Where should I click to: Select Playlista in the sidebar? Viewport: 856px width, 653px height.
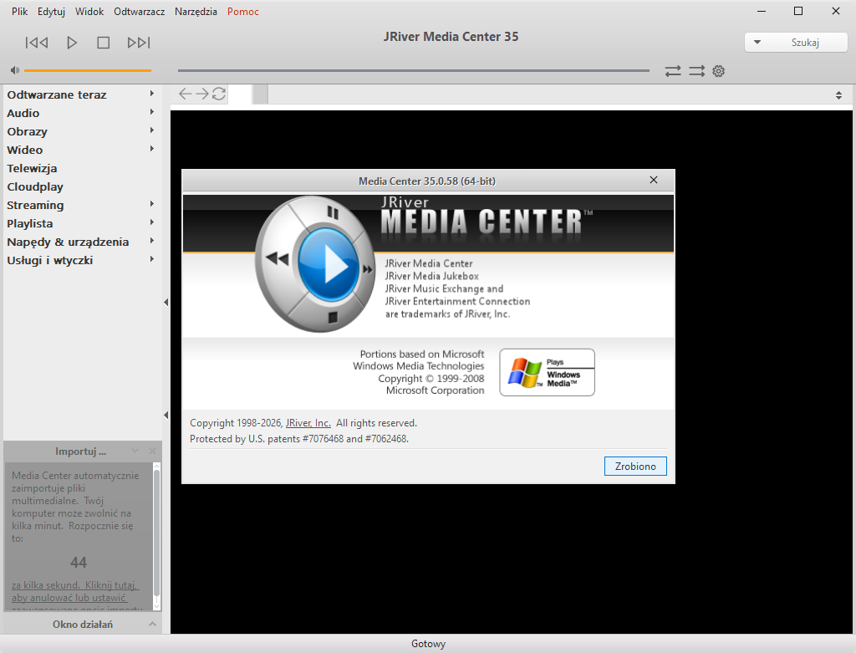pyautogui.click(x=30, y=223)
